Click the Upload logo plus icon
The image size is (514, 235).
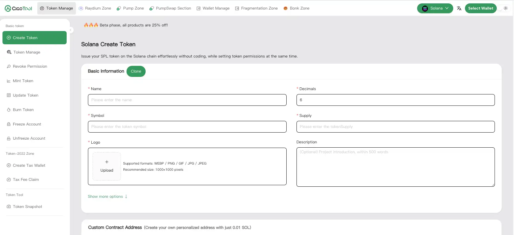(x=107, y=162)
